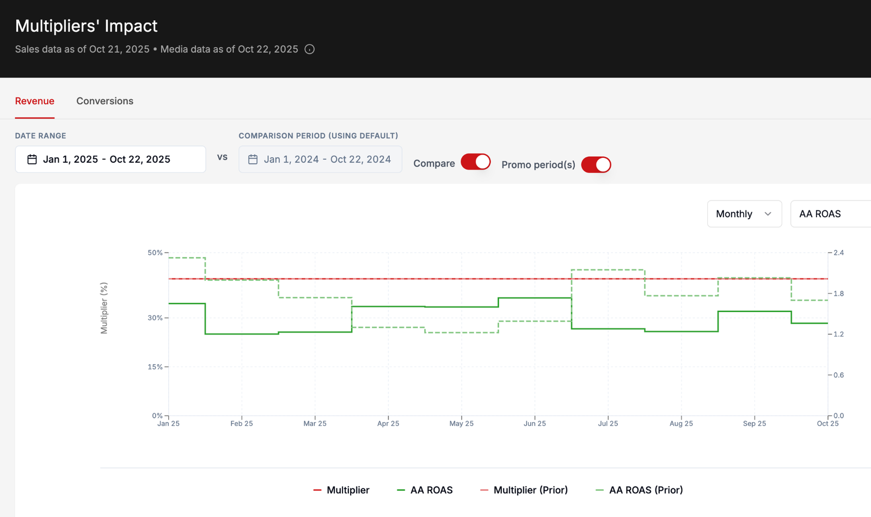The image size is (871, 517).
Task: Click the calendar icon in Date Range field
Action: point(32,159)
